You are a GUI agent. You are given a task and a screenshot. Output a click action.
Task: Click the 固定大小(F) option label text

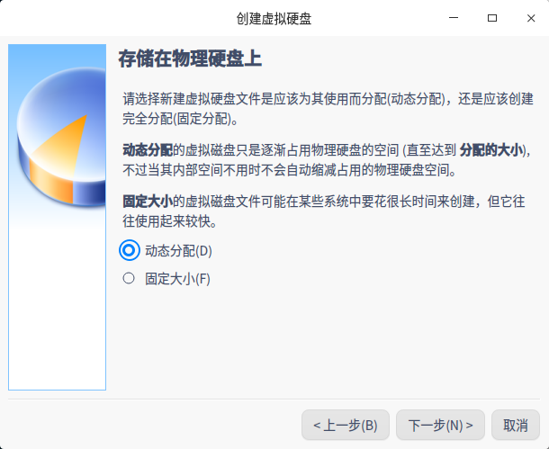click(177, 279)
